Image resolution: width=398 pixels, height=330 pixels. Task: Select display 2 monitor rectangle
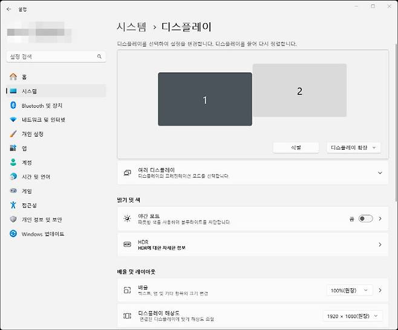[x=299, y=90]
